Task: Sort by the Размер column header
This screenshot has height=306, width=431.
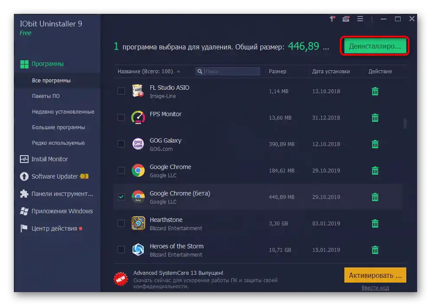Action: (x=277, y=72)
